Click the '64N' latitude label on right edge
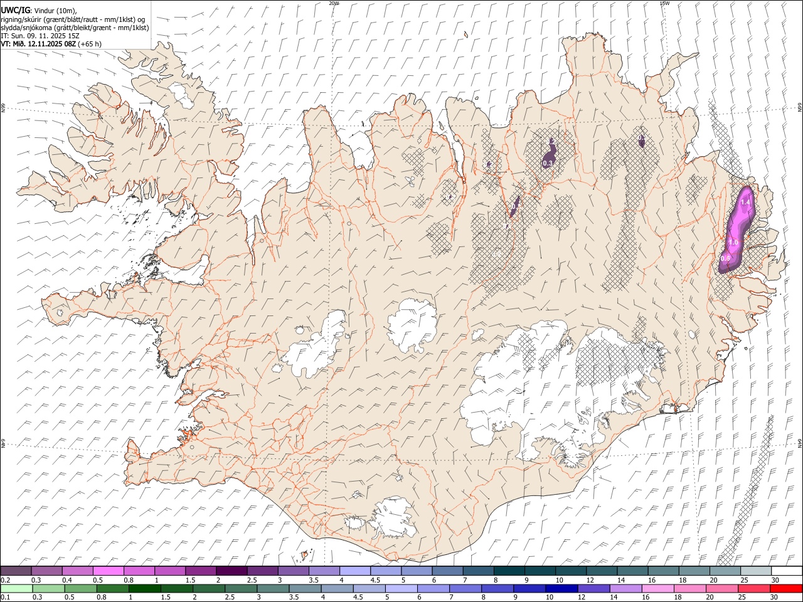The width and height of the screenshot is (803, 602). 800,443
